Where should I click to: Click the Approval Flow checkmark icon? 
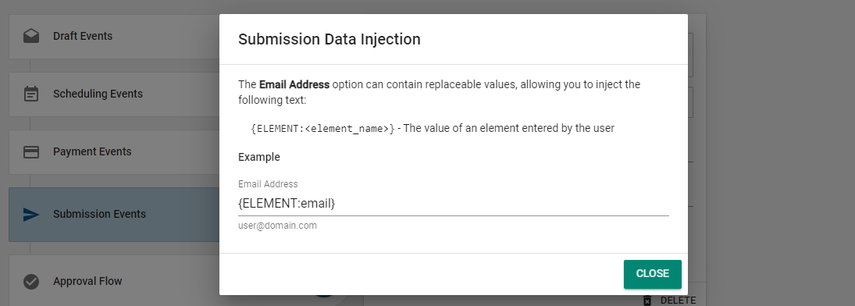(x=31, y=282)
